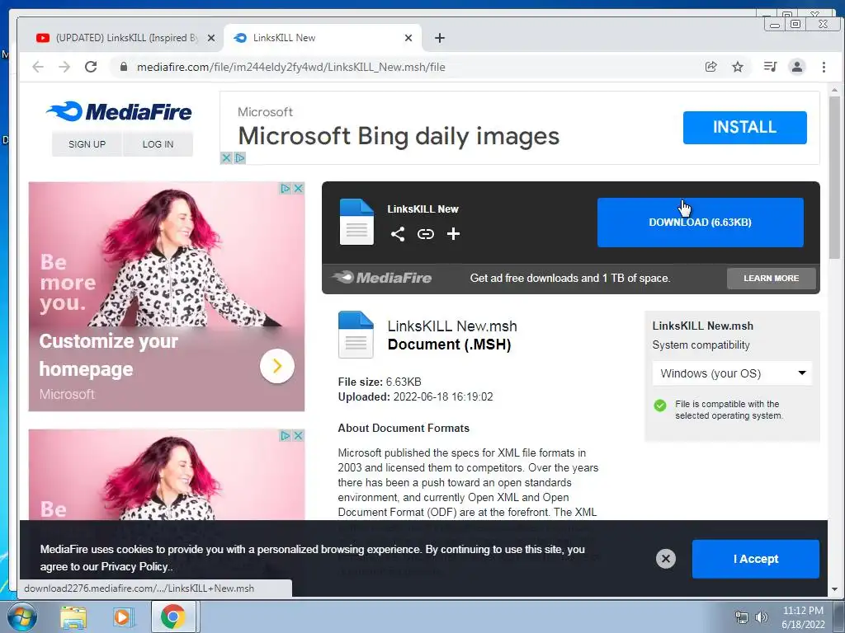Bookmark this page with the star icon

point(738,67)
